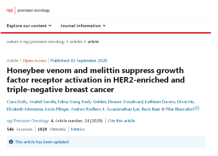Open the Metrics link
The height and width of the screenshot is (156, 218).
[x=78, y=129]
